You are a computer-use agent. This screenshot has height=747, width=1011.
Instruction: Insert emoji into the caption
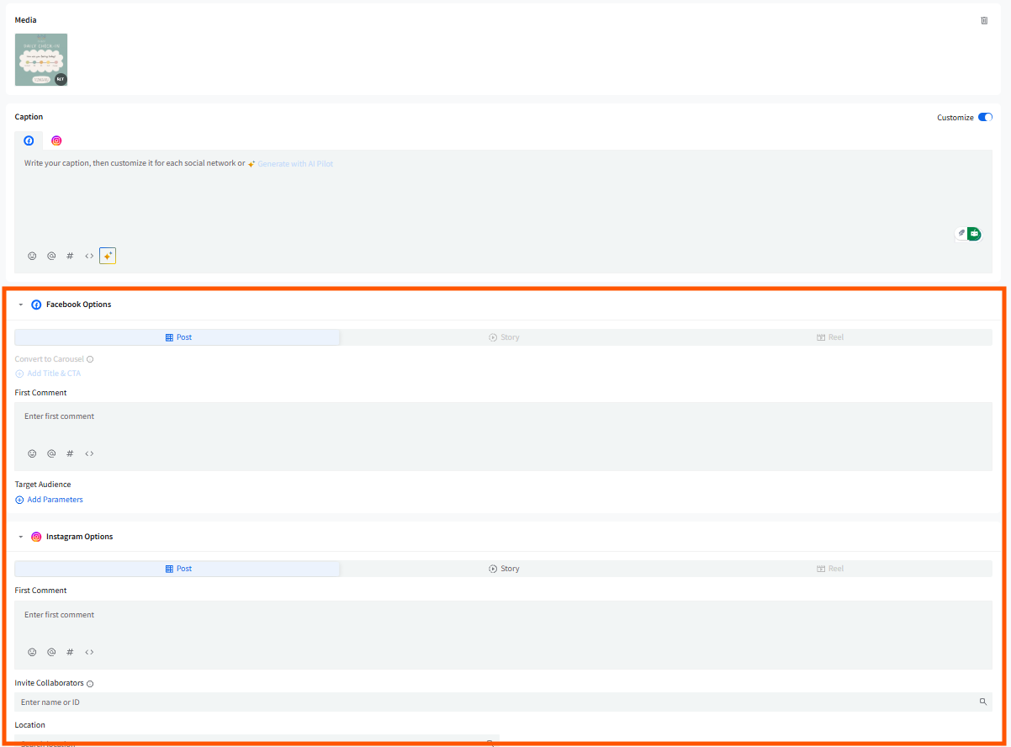[x=33, y=256]
